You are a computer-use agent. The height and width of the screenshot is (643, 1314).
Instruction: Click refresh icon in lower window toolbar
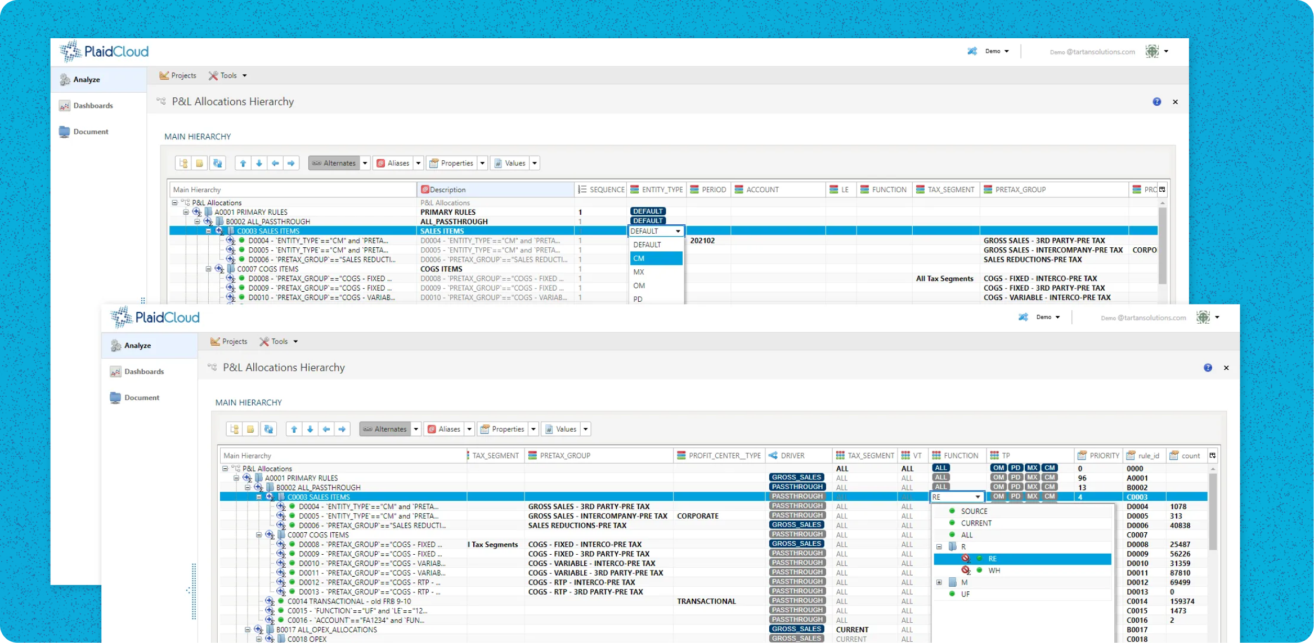tap(268, 429)
